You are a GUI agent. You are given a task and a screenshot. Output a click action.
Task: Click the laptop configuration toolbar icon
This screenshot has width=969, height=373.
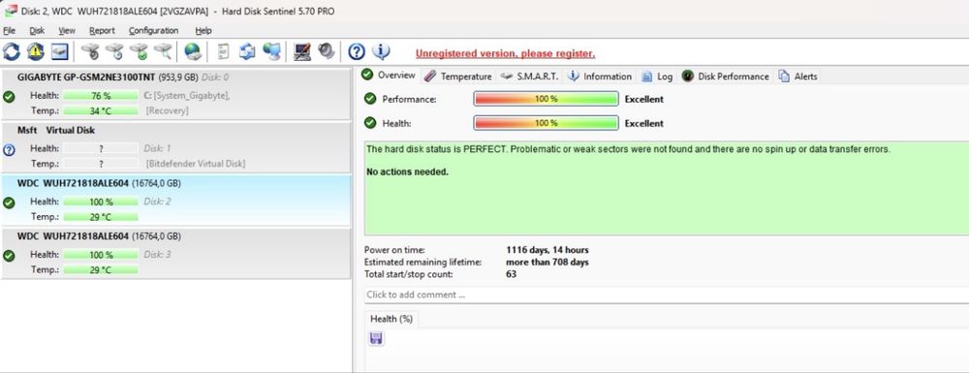[302, 51]
